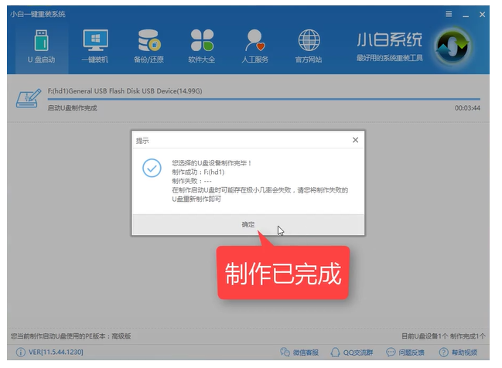Click the F:(hd1)General USB Flash Disk text
This screenshot has height=368, width=502.
(125, 91)
